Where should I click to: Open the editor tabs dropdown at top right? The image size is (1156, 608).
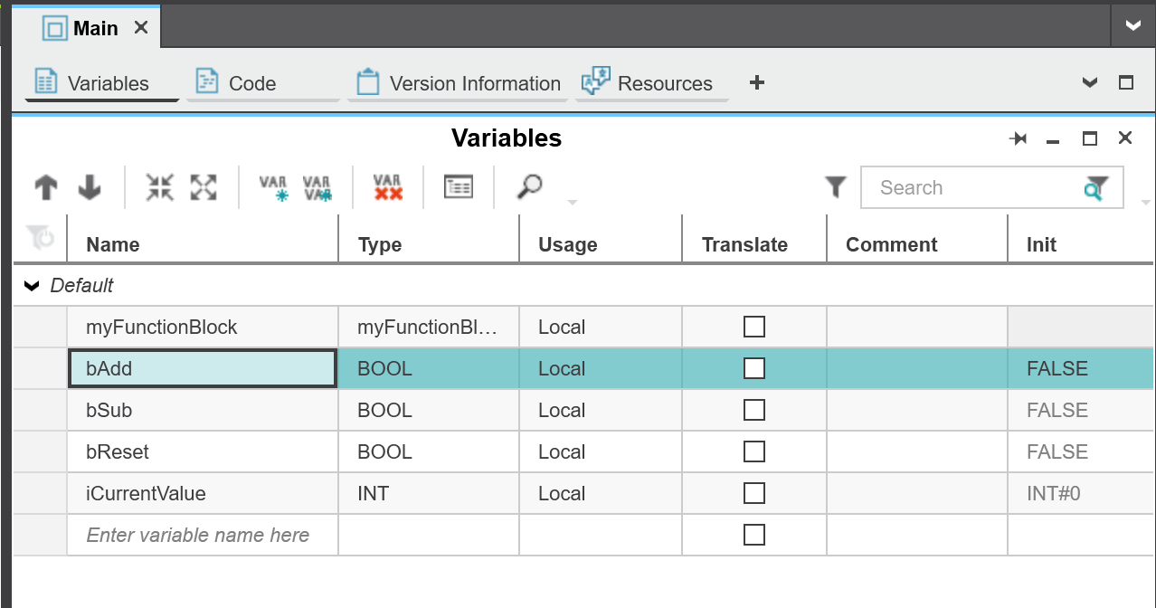pos(1133,26)
